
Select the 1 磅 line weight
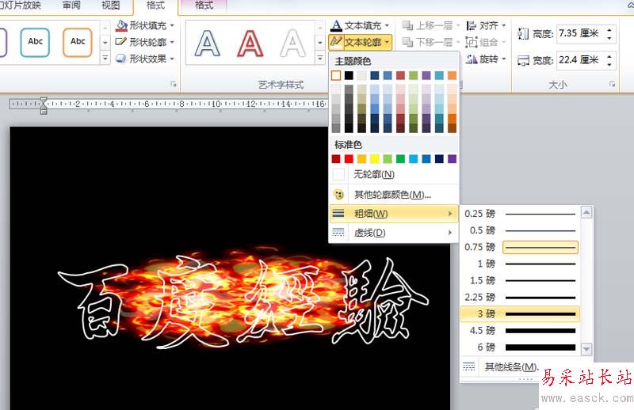[520, 264]
